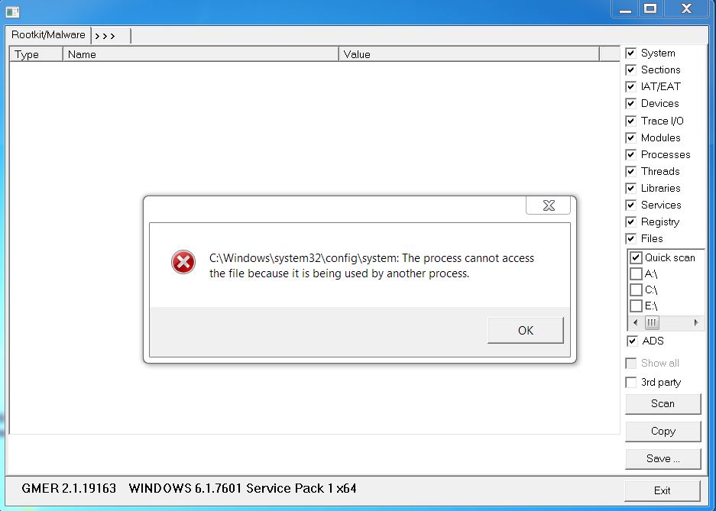The image size is (716, 511).
Task: Sort by the Value column header
Action: click(x=469, y=54)
